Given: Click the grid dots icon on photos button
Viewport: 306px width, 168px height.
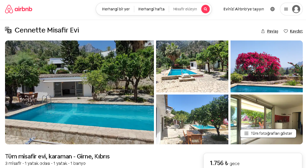Looking at the screenshot, I should [x=246, y=133].
